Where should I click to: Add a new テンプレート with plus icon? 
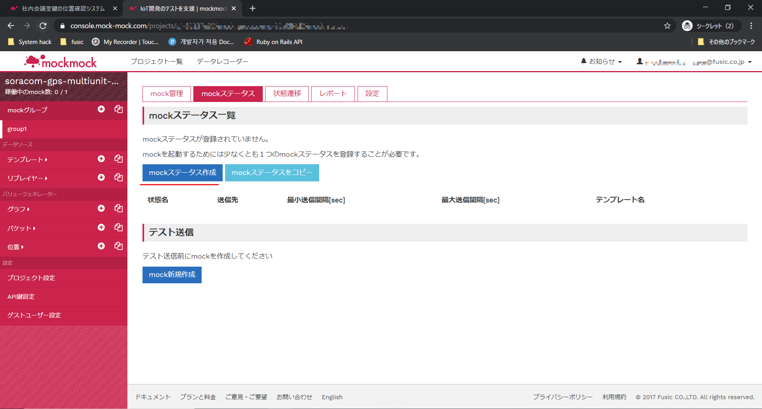click(x=101, y=159)
